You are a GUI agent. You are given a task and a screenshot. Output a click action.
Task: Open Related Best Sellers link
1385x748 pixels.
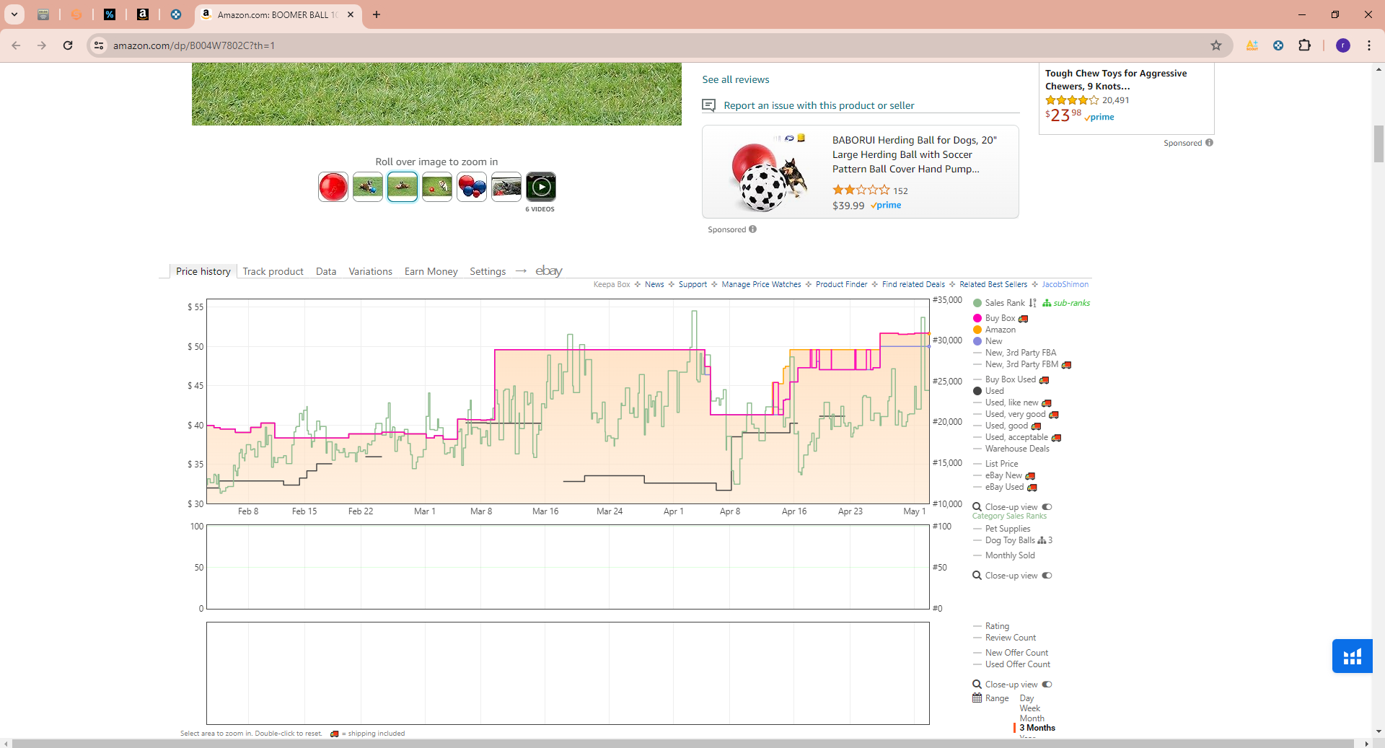coord(993,284)
